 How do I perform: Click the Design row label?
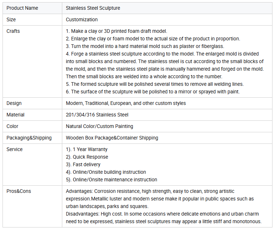click(x=14, y=103)
